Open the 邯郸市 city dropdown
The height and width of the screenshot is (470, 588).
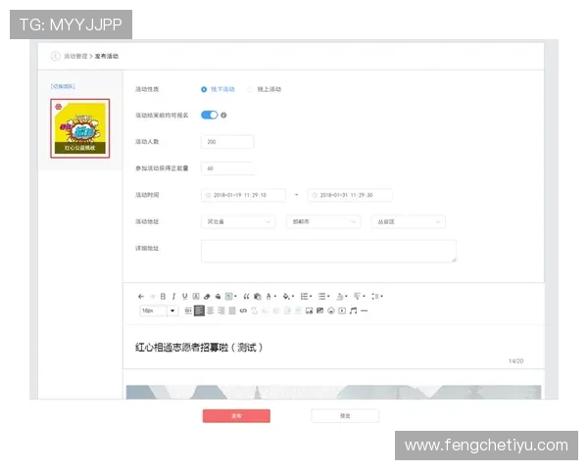[323, 222]
